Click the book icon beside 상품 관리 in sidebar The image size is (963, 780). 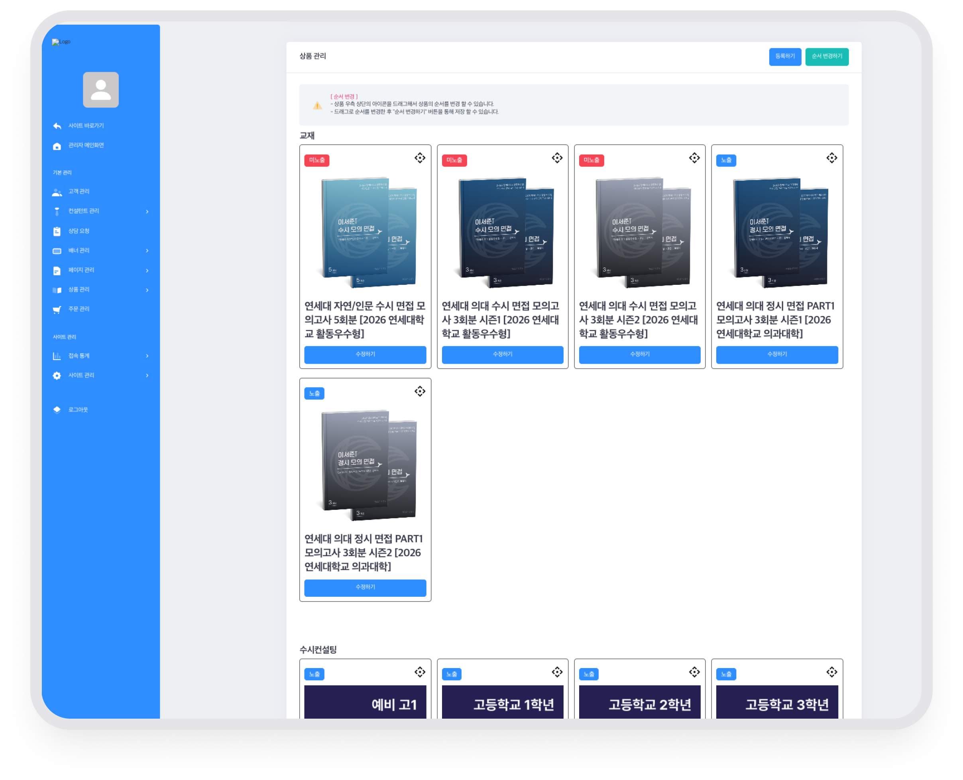[57, 290]
